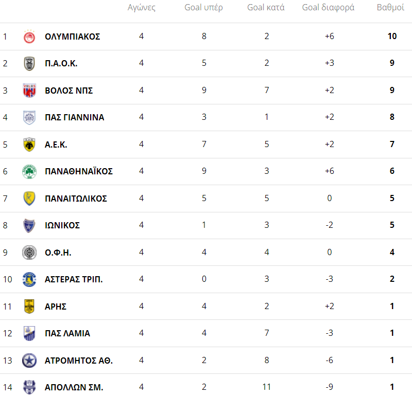The width and height of the screenshot is (412, 396).
Task: Open the Panetolikos club crest
Action: click(29, 199)
